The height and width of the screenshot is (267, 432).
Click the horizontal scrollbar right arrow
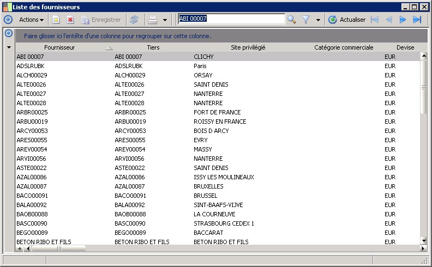pos(423,248)
